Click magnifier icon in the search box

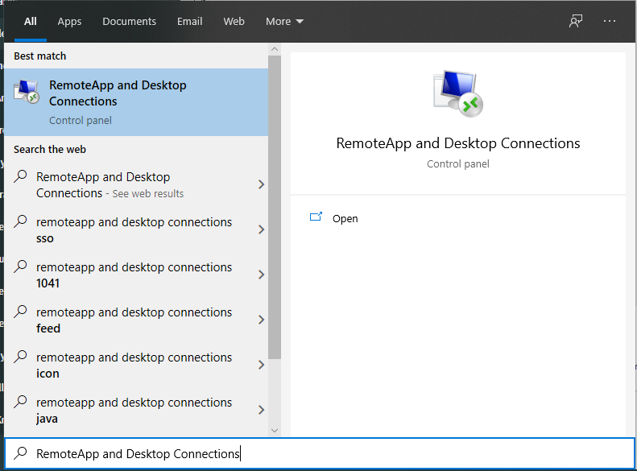[22, 453]
